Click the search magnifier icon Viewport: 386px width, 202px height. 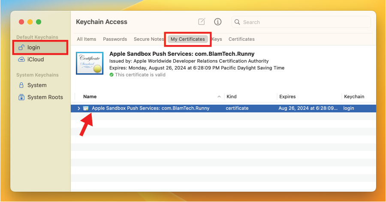[237, 22]
